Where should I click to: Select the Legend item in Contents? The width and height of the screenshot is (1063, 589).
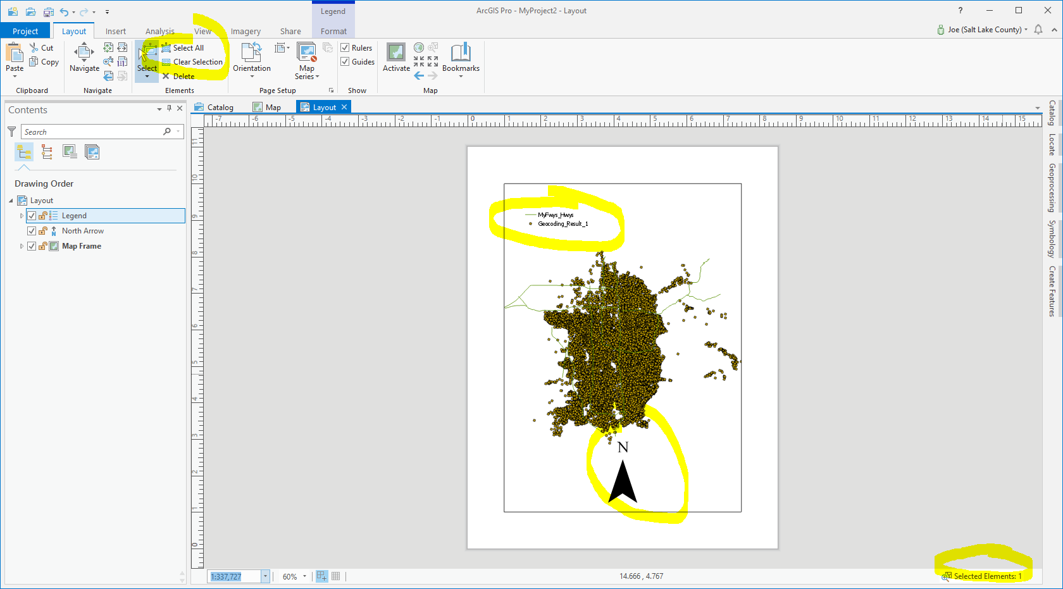(x=74, y=216)
